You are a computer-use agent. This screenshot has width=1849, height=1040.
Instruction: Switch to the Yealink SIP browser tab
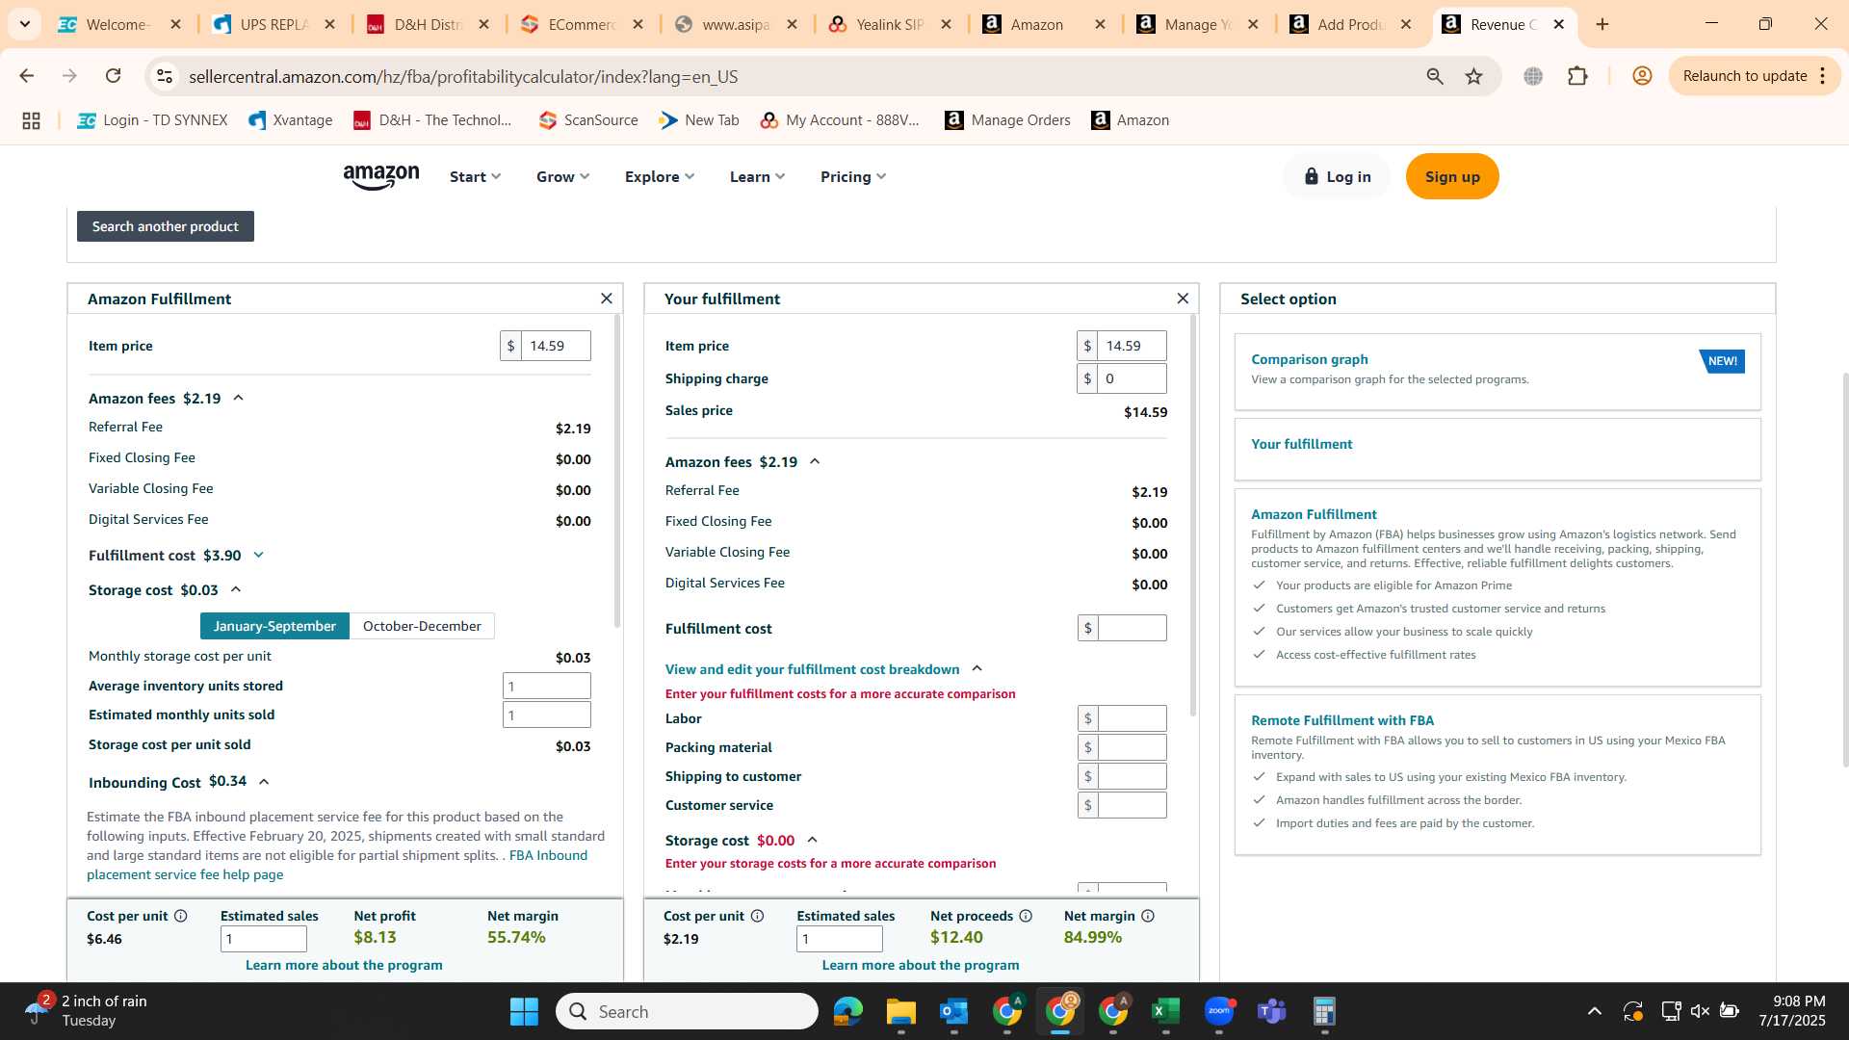coord(889,24)
